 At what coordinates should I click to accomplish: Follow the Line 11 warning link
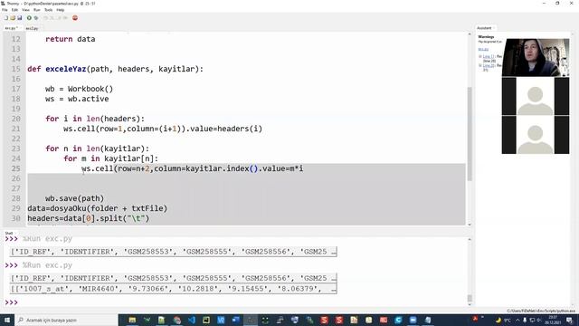pyautogui.click(x=489, y=56)
